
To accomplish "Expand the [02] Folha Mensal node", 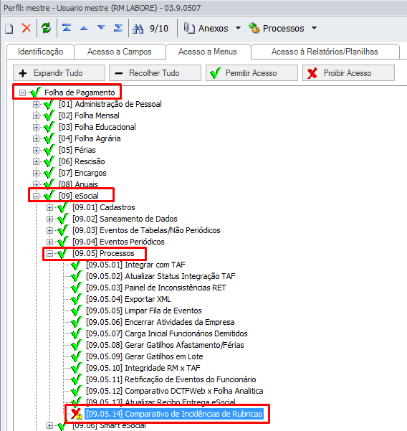I will 36,116.
